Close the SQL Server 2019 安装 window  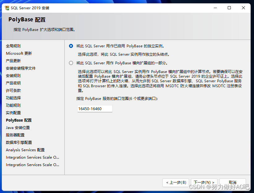click(243, 8)
